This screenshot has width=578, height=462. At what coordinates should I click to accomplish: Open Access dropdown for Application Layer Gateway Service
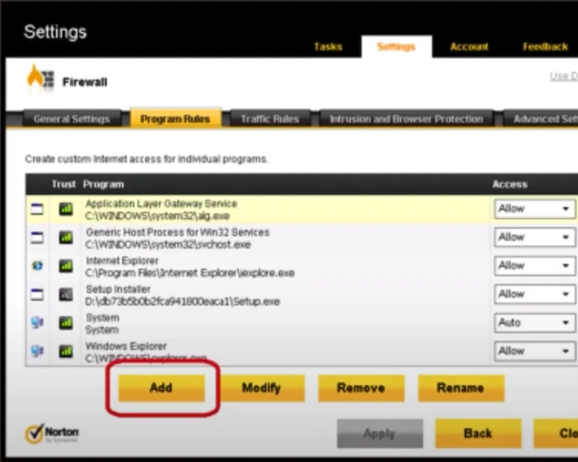click(534, 209)
